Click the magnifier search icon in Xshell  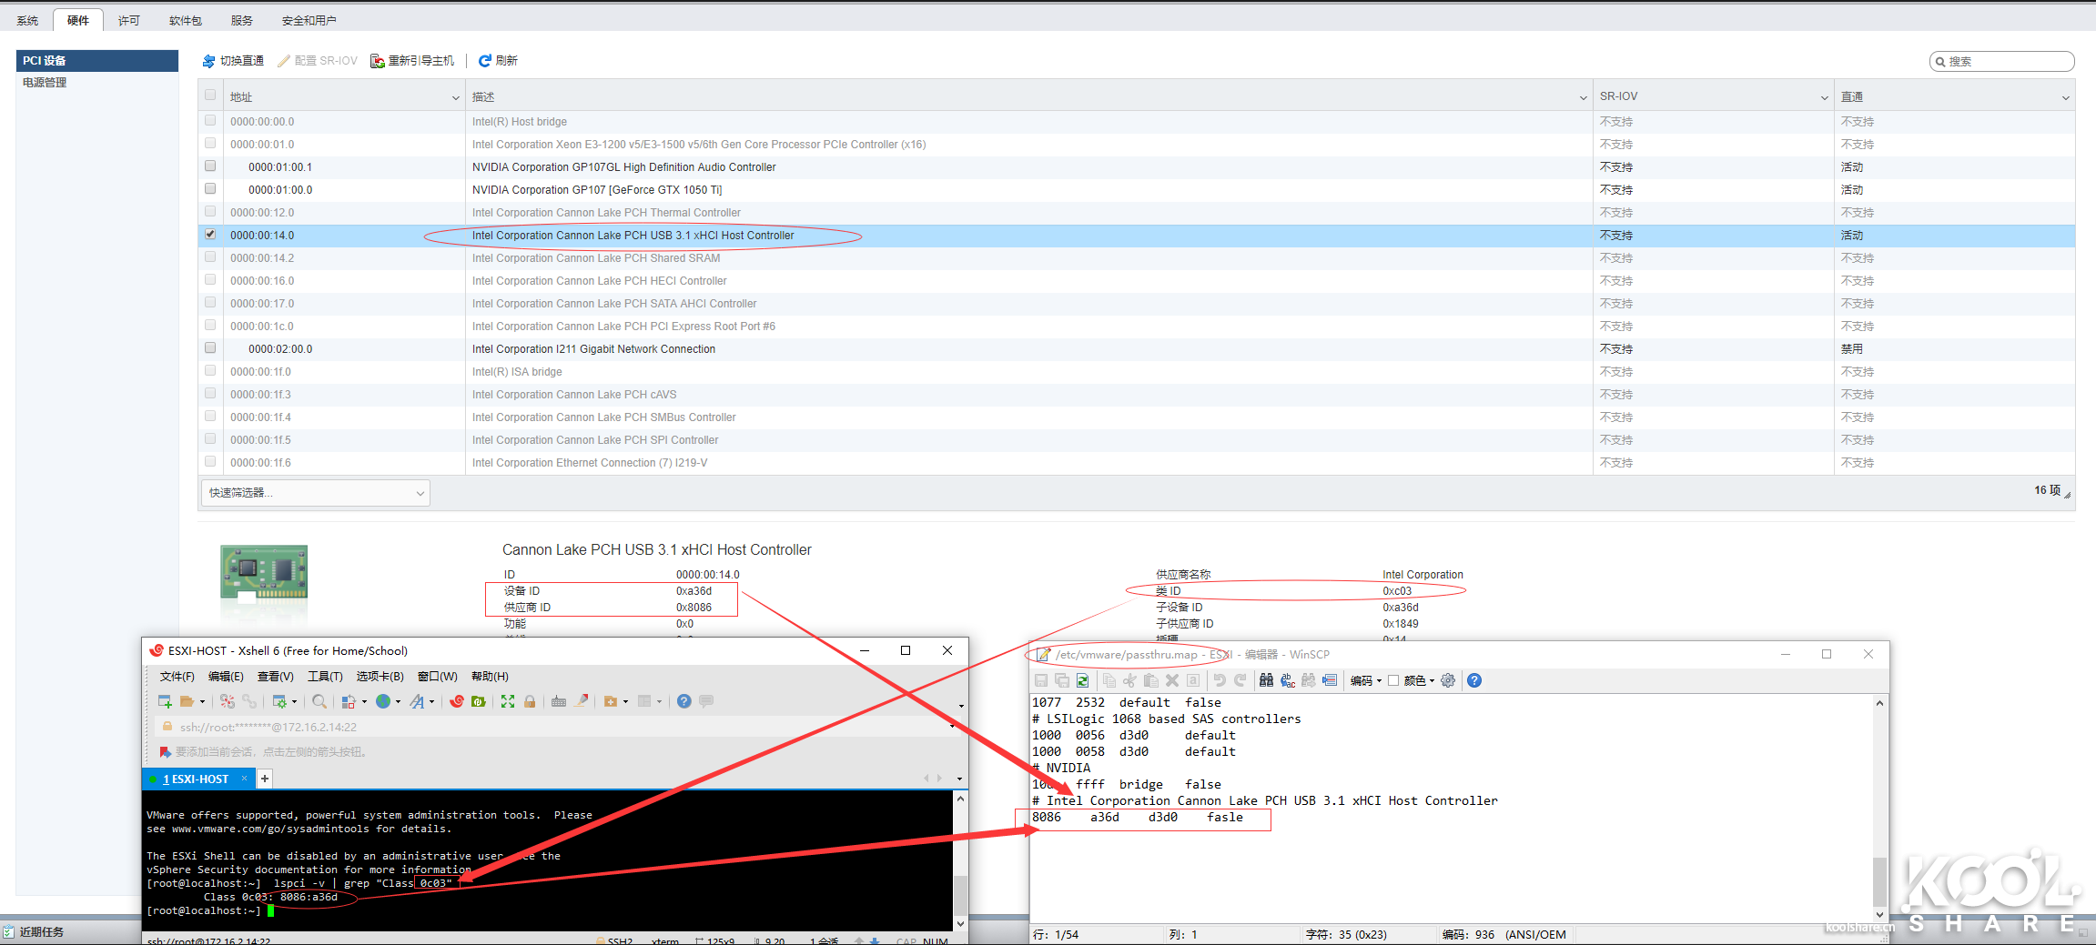(319, 701)
